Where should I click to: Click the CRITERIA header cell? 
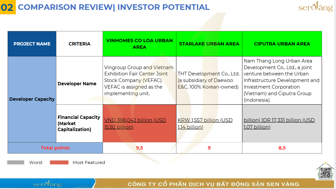pyautogui.click(x=80, y=44)
